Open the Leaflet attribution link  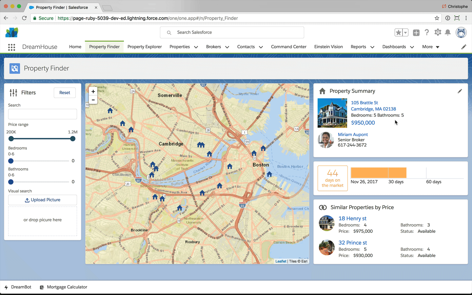click(x=281, y=261)
